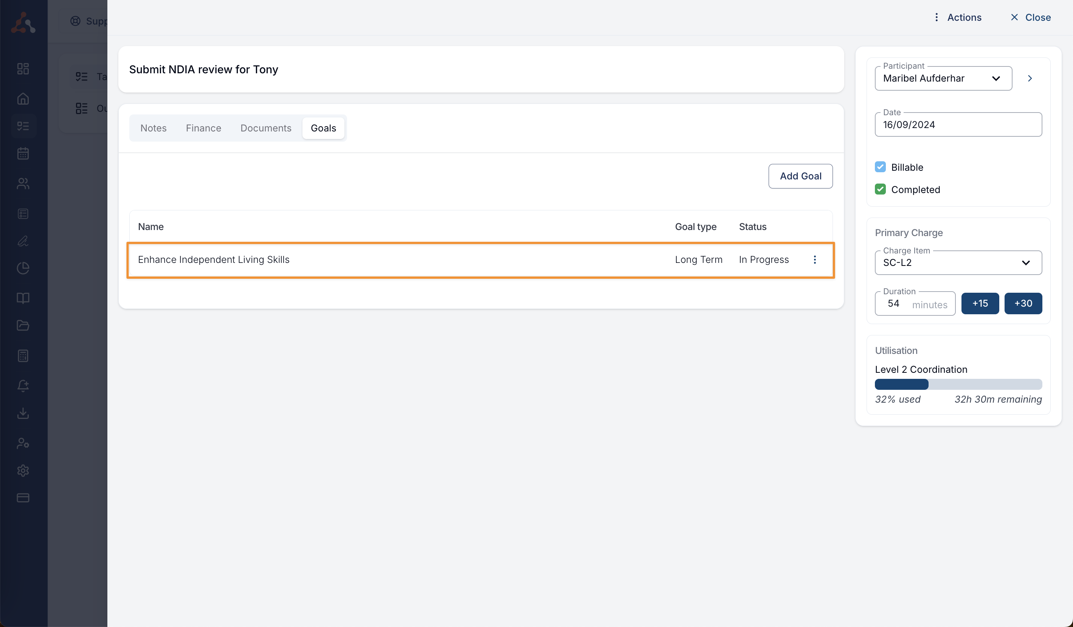Open the open-book icon in sidebar
The width and height of the screenshot is (1073, 627).
[23, 298]
